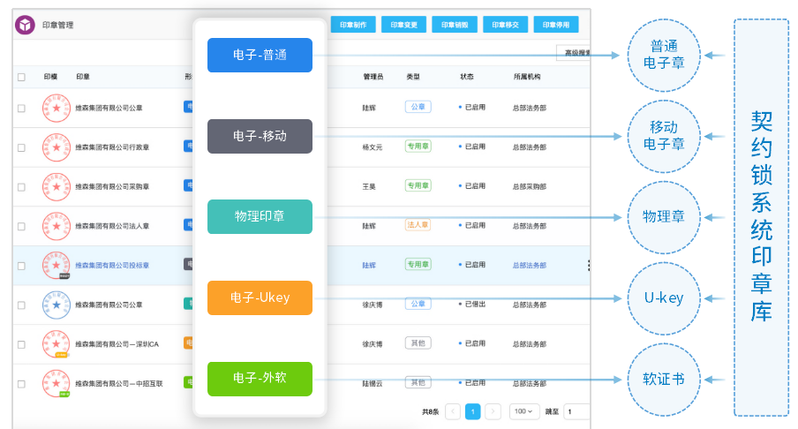Open the blue seal image in 徐庆博's 公章 row
The width and height of the screenshot is (798, 429).
56,305
